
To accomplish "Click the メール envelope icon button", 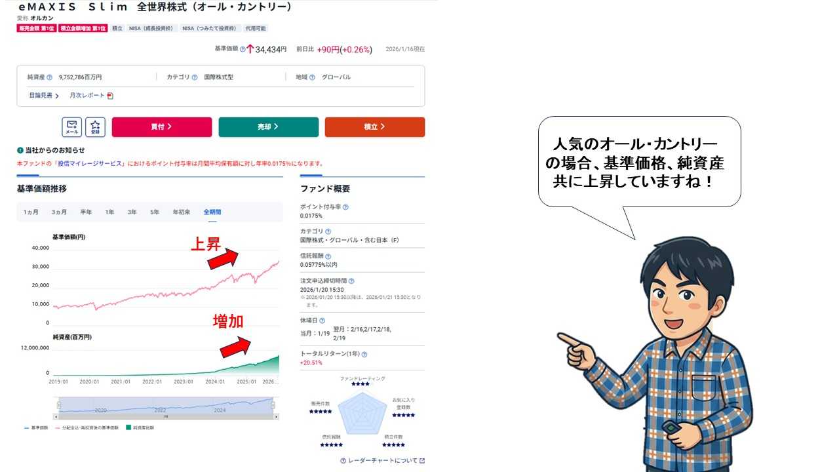I will coord(72,127).
